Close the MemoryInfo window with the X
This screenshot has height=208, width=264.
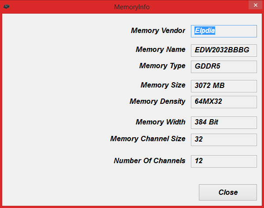pyautogui.click(x=255, y=5)
